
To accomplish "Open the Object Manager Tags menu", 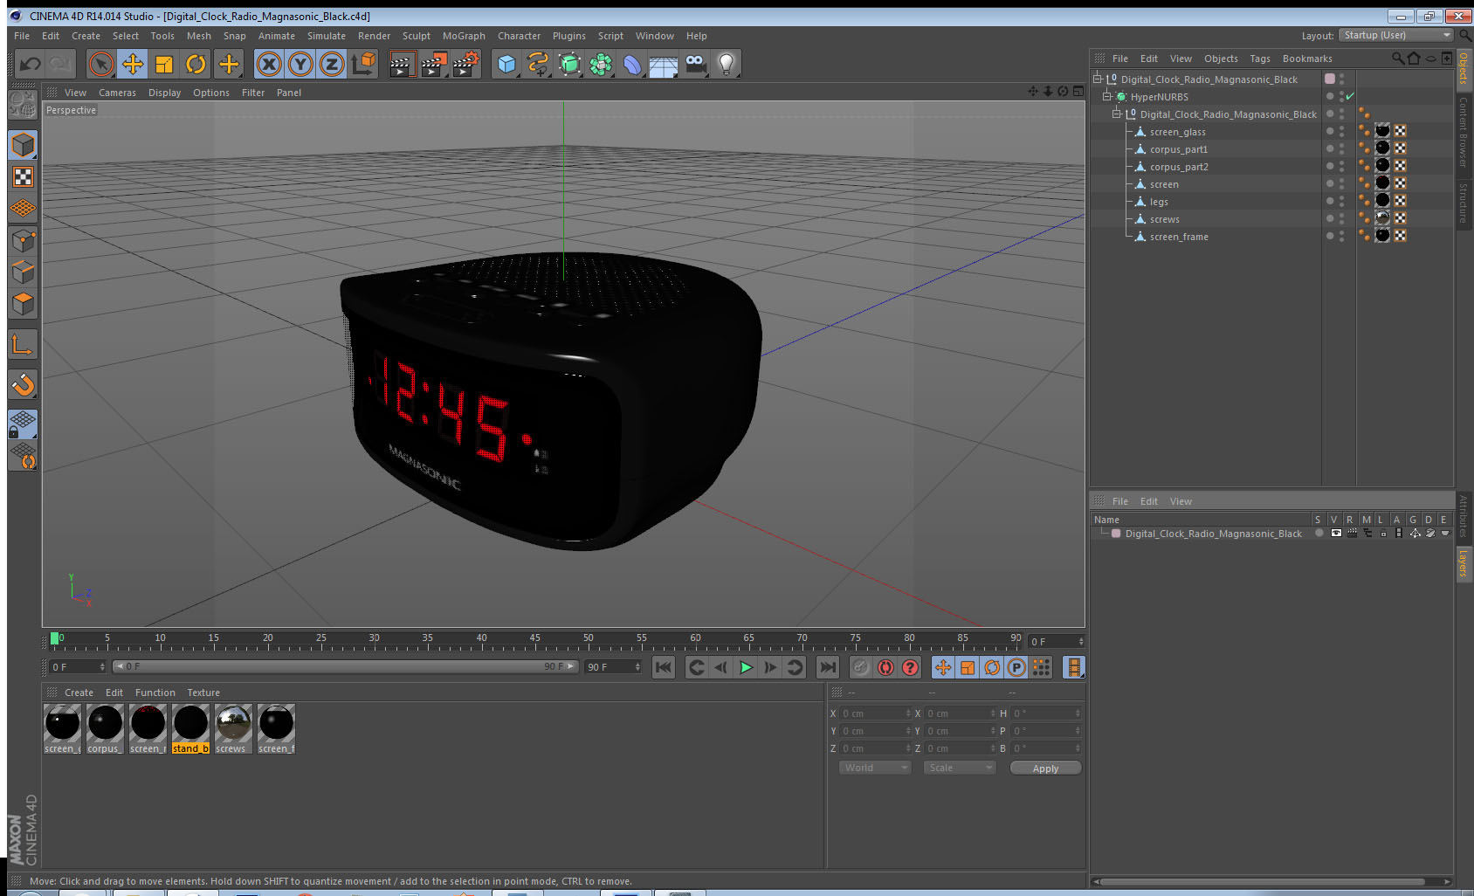I will pyautogui.click(x=1260, y=59).
